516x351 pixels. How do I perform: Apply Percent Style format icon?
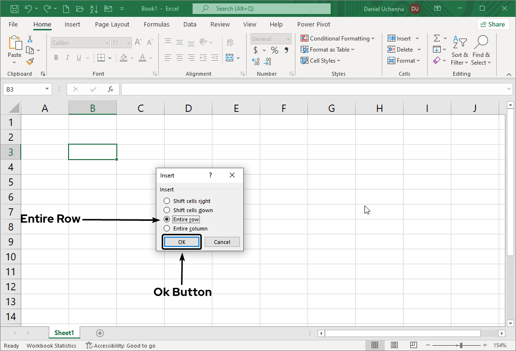[x=274, y=50]
